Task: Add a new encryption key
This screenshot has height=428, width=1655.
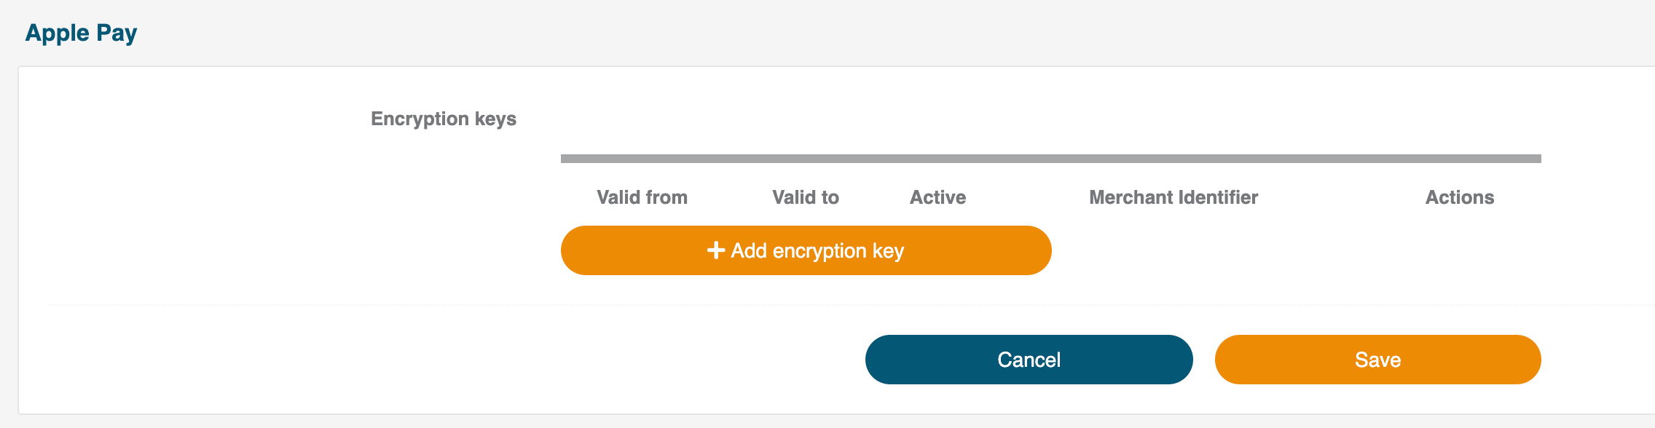Action: (x=806, y=250)
